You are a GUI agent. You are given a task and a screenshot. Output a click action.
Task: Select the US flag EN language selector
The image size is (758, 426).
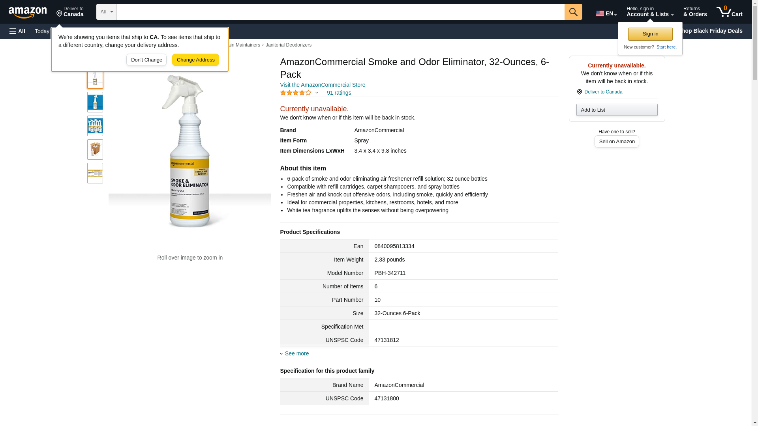pyautogui.click(x=606, y=13)
